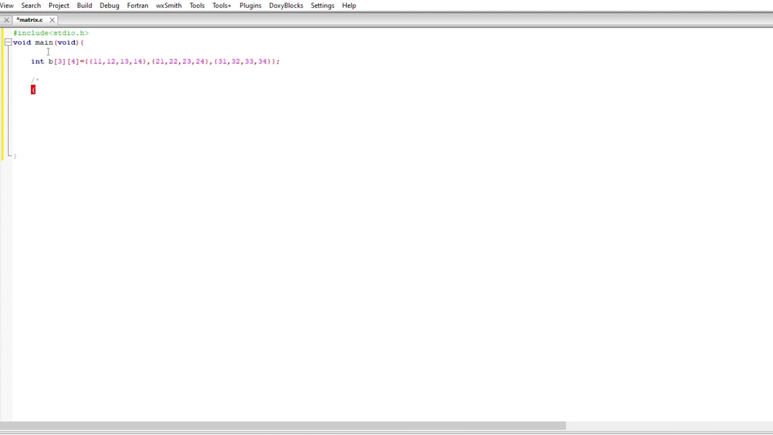Click the #include<stdio.h> line
This screenshot has height=435, width=773.
51,33
